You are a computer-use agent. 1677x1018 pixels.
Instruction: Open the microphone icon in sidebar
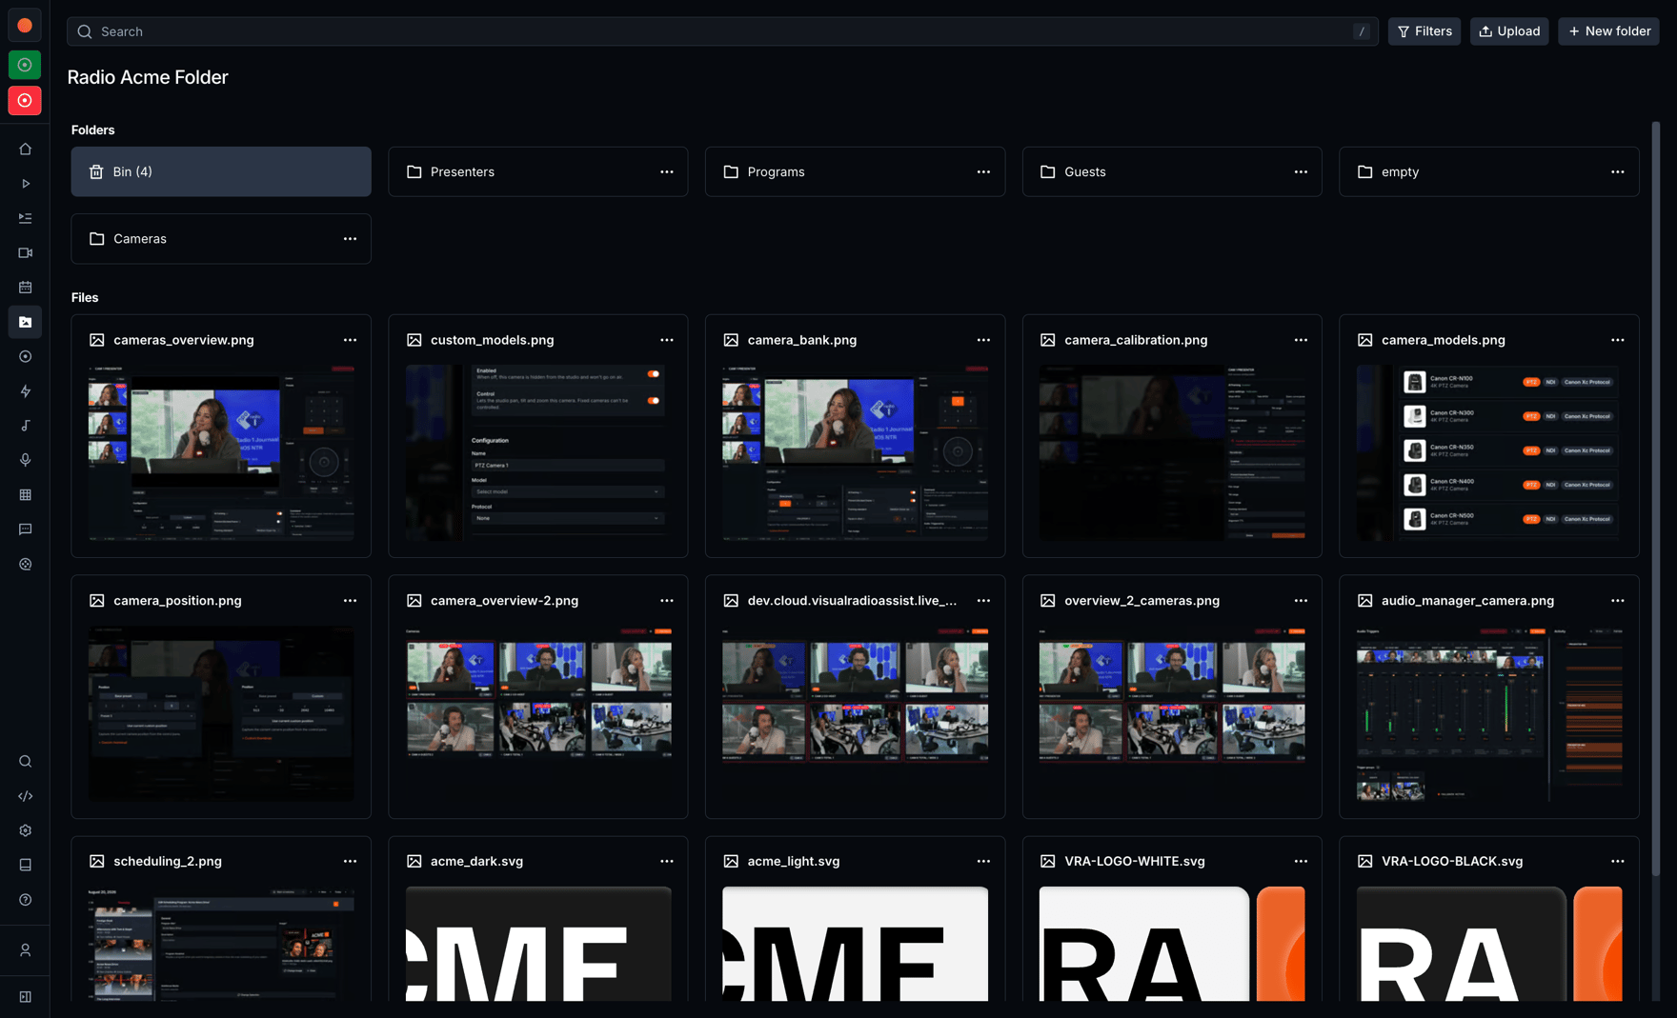[26, 460]
